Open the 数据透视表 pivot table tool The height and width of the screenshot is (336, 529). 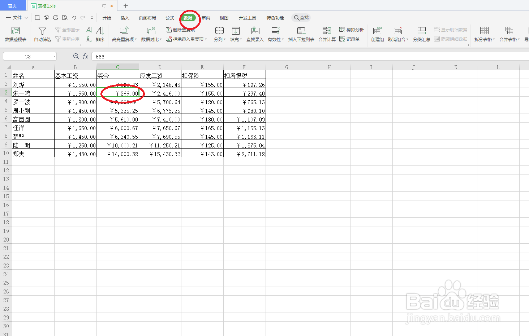click(16, 34)
